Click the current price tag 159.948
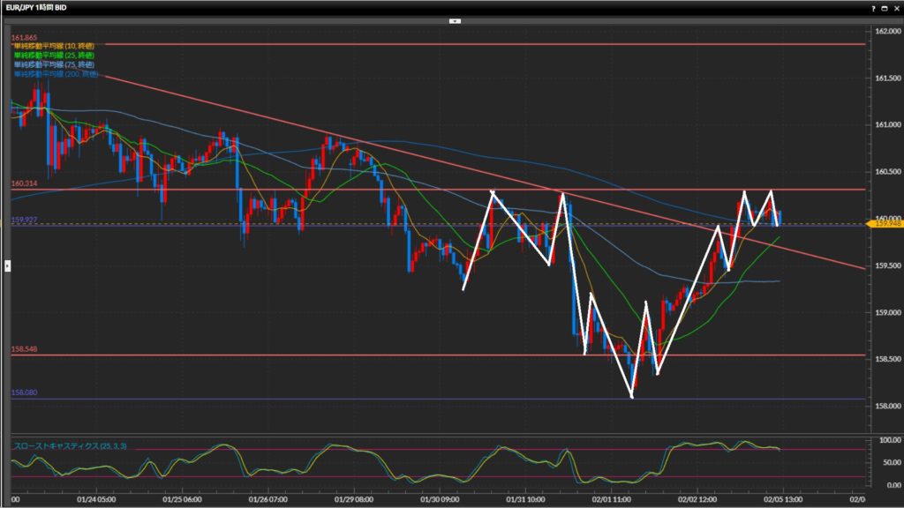The image size is (904, 508). tap(884, 224)
